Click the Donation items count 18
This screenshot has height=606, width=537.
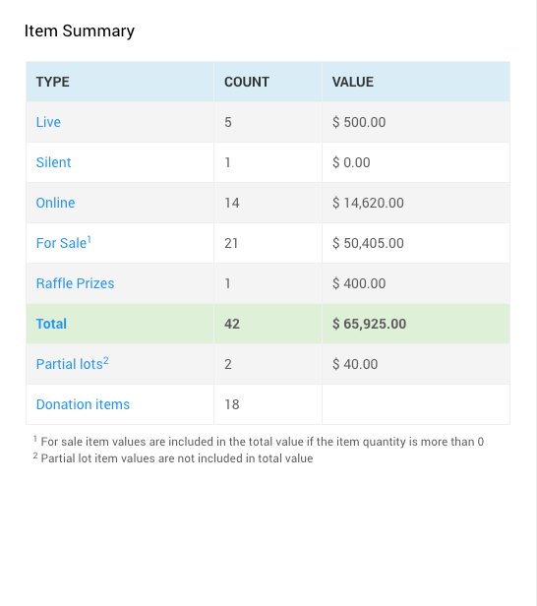tap(232, 404)
